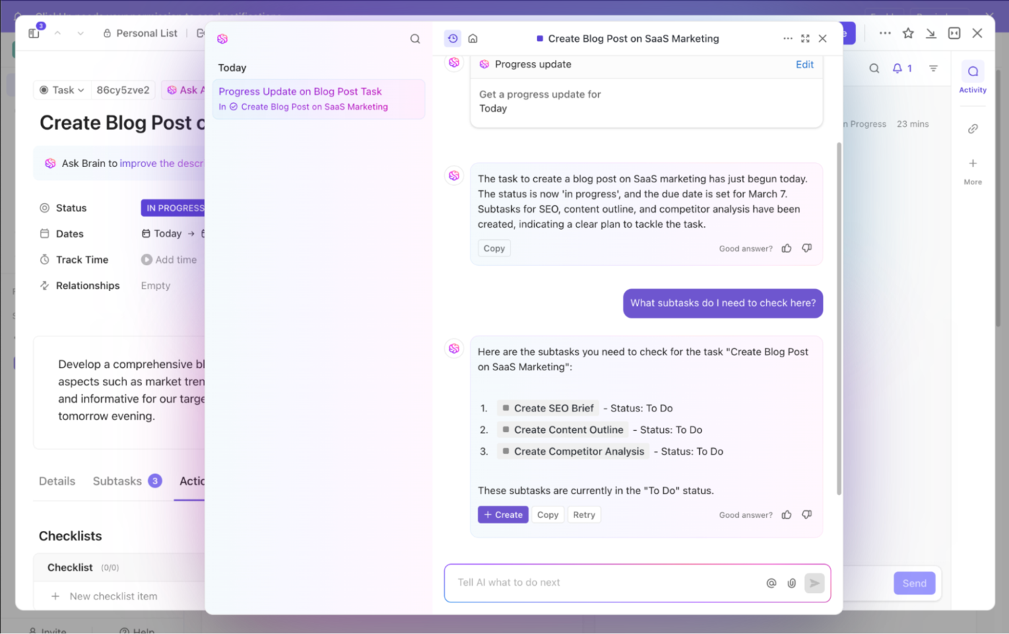Click the link icon in right sidebar
This screenshot has width=1009, height=634.
point(973,128)
